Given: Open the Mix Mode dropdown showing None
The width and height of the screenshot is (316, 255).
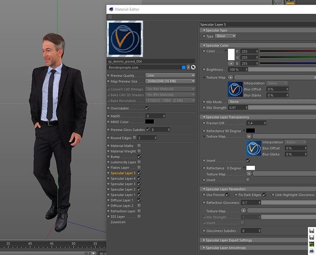Looking at the screenshot, I should pos(272,102).
